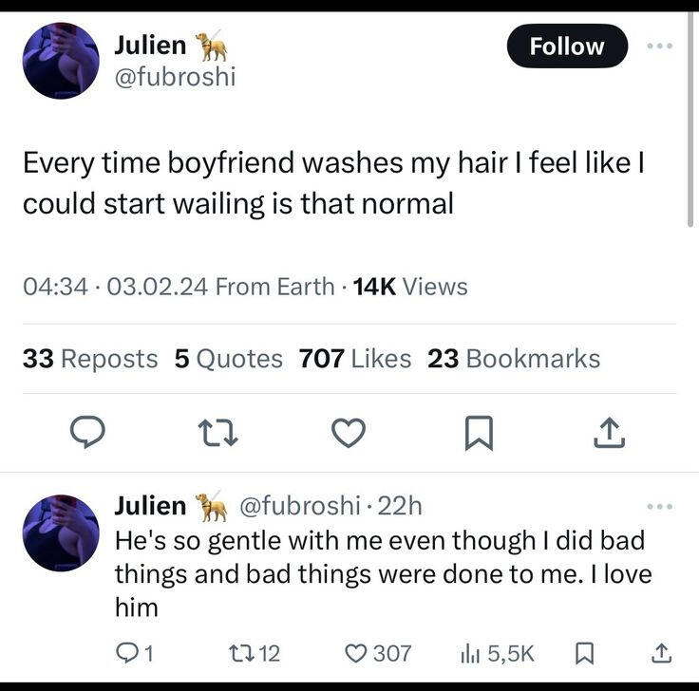Screen dimensions: 699x691
Task: Share the main tweet with the share icon
Action: point(610,432)
